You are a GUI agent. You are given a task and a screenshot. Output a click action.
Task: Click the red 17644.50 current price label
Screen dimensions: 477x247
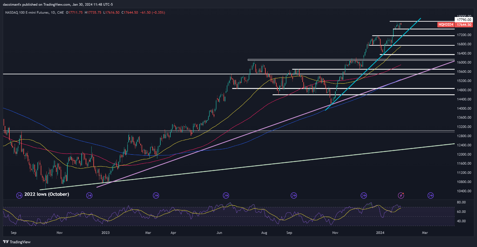[x=464, y=25]
